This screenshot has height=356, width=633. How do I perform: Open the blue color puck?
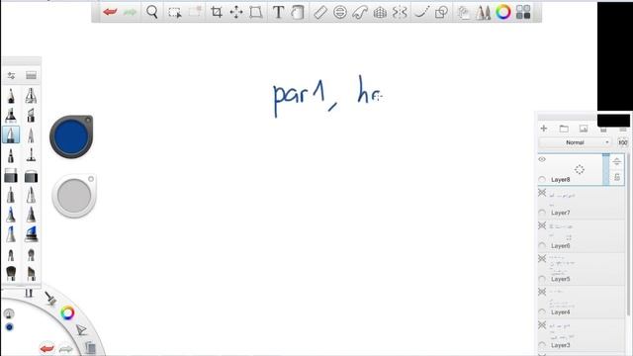71,136
